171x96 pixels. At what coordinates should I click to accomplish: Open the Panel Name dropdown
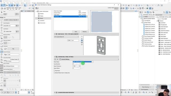point(92,62)
